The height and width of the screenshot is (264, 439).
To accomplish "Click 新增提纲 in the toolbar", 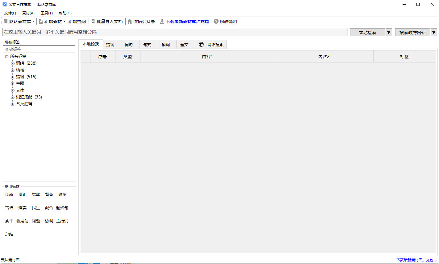I will coord(77,22).
